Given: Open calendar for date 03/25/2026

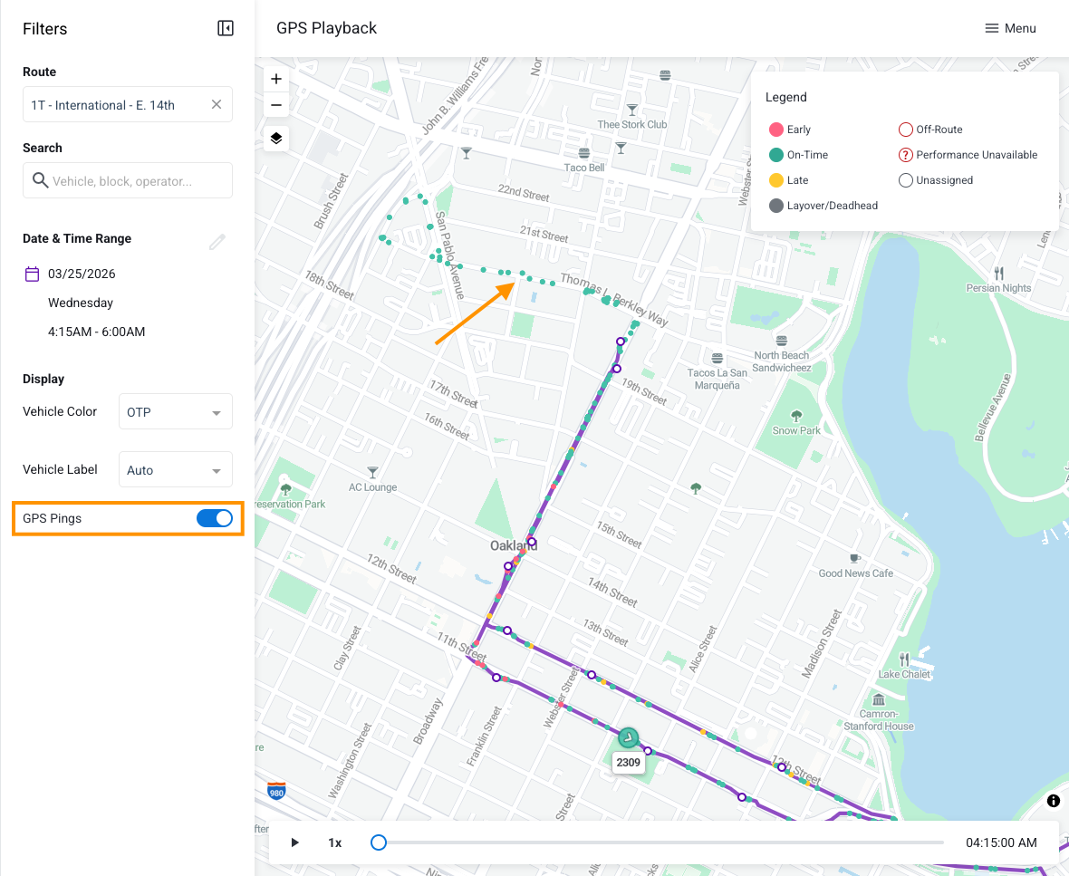Looking at the screenshot, I should tap(32, 274).
